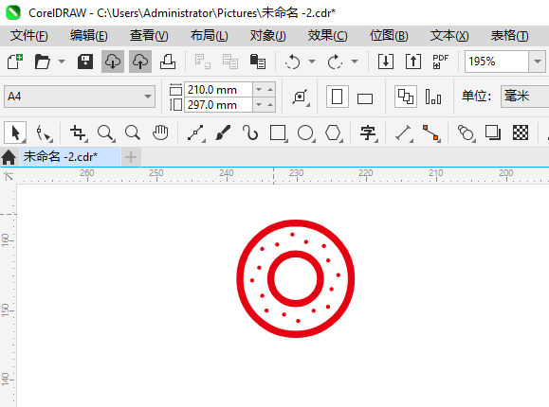549x407 pixels.
Task: Click the 210.0 mm page width field
Action: [218, 90]
